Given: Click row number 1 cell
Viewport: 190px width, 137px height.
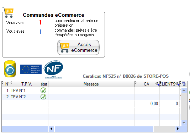Looking at the screenshot, I should (x=6, y=90).
